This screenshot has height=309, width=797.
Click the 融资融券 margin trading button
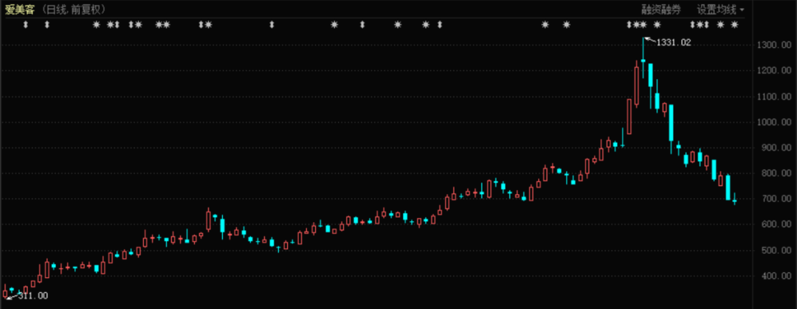[660, 10]
